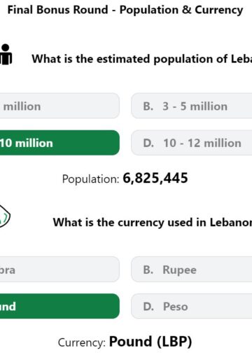This screenshot has width=252, height=353.
Task: Click the estimated population question text
Action: [x=142, y=59]
